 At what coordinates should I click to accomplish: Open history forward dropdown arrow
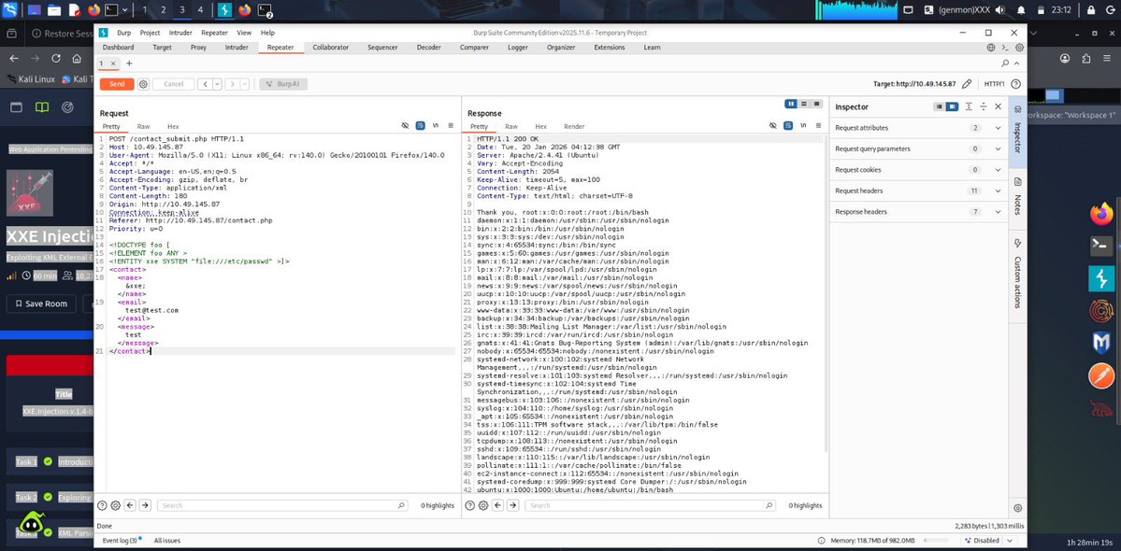tap(245, 84)
